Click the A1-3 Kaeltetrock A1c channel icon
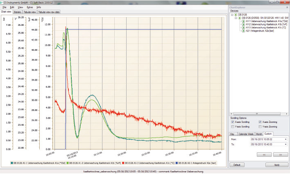The image size is (290, 174). pyautogui.click(x=243, y=27)
